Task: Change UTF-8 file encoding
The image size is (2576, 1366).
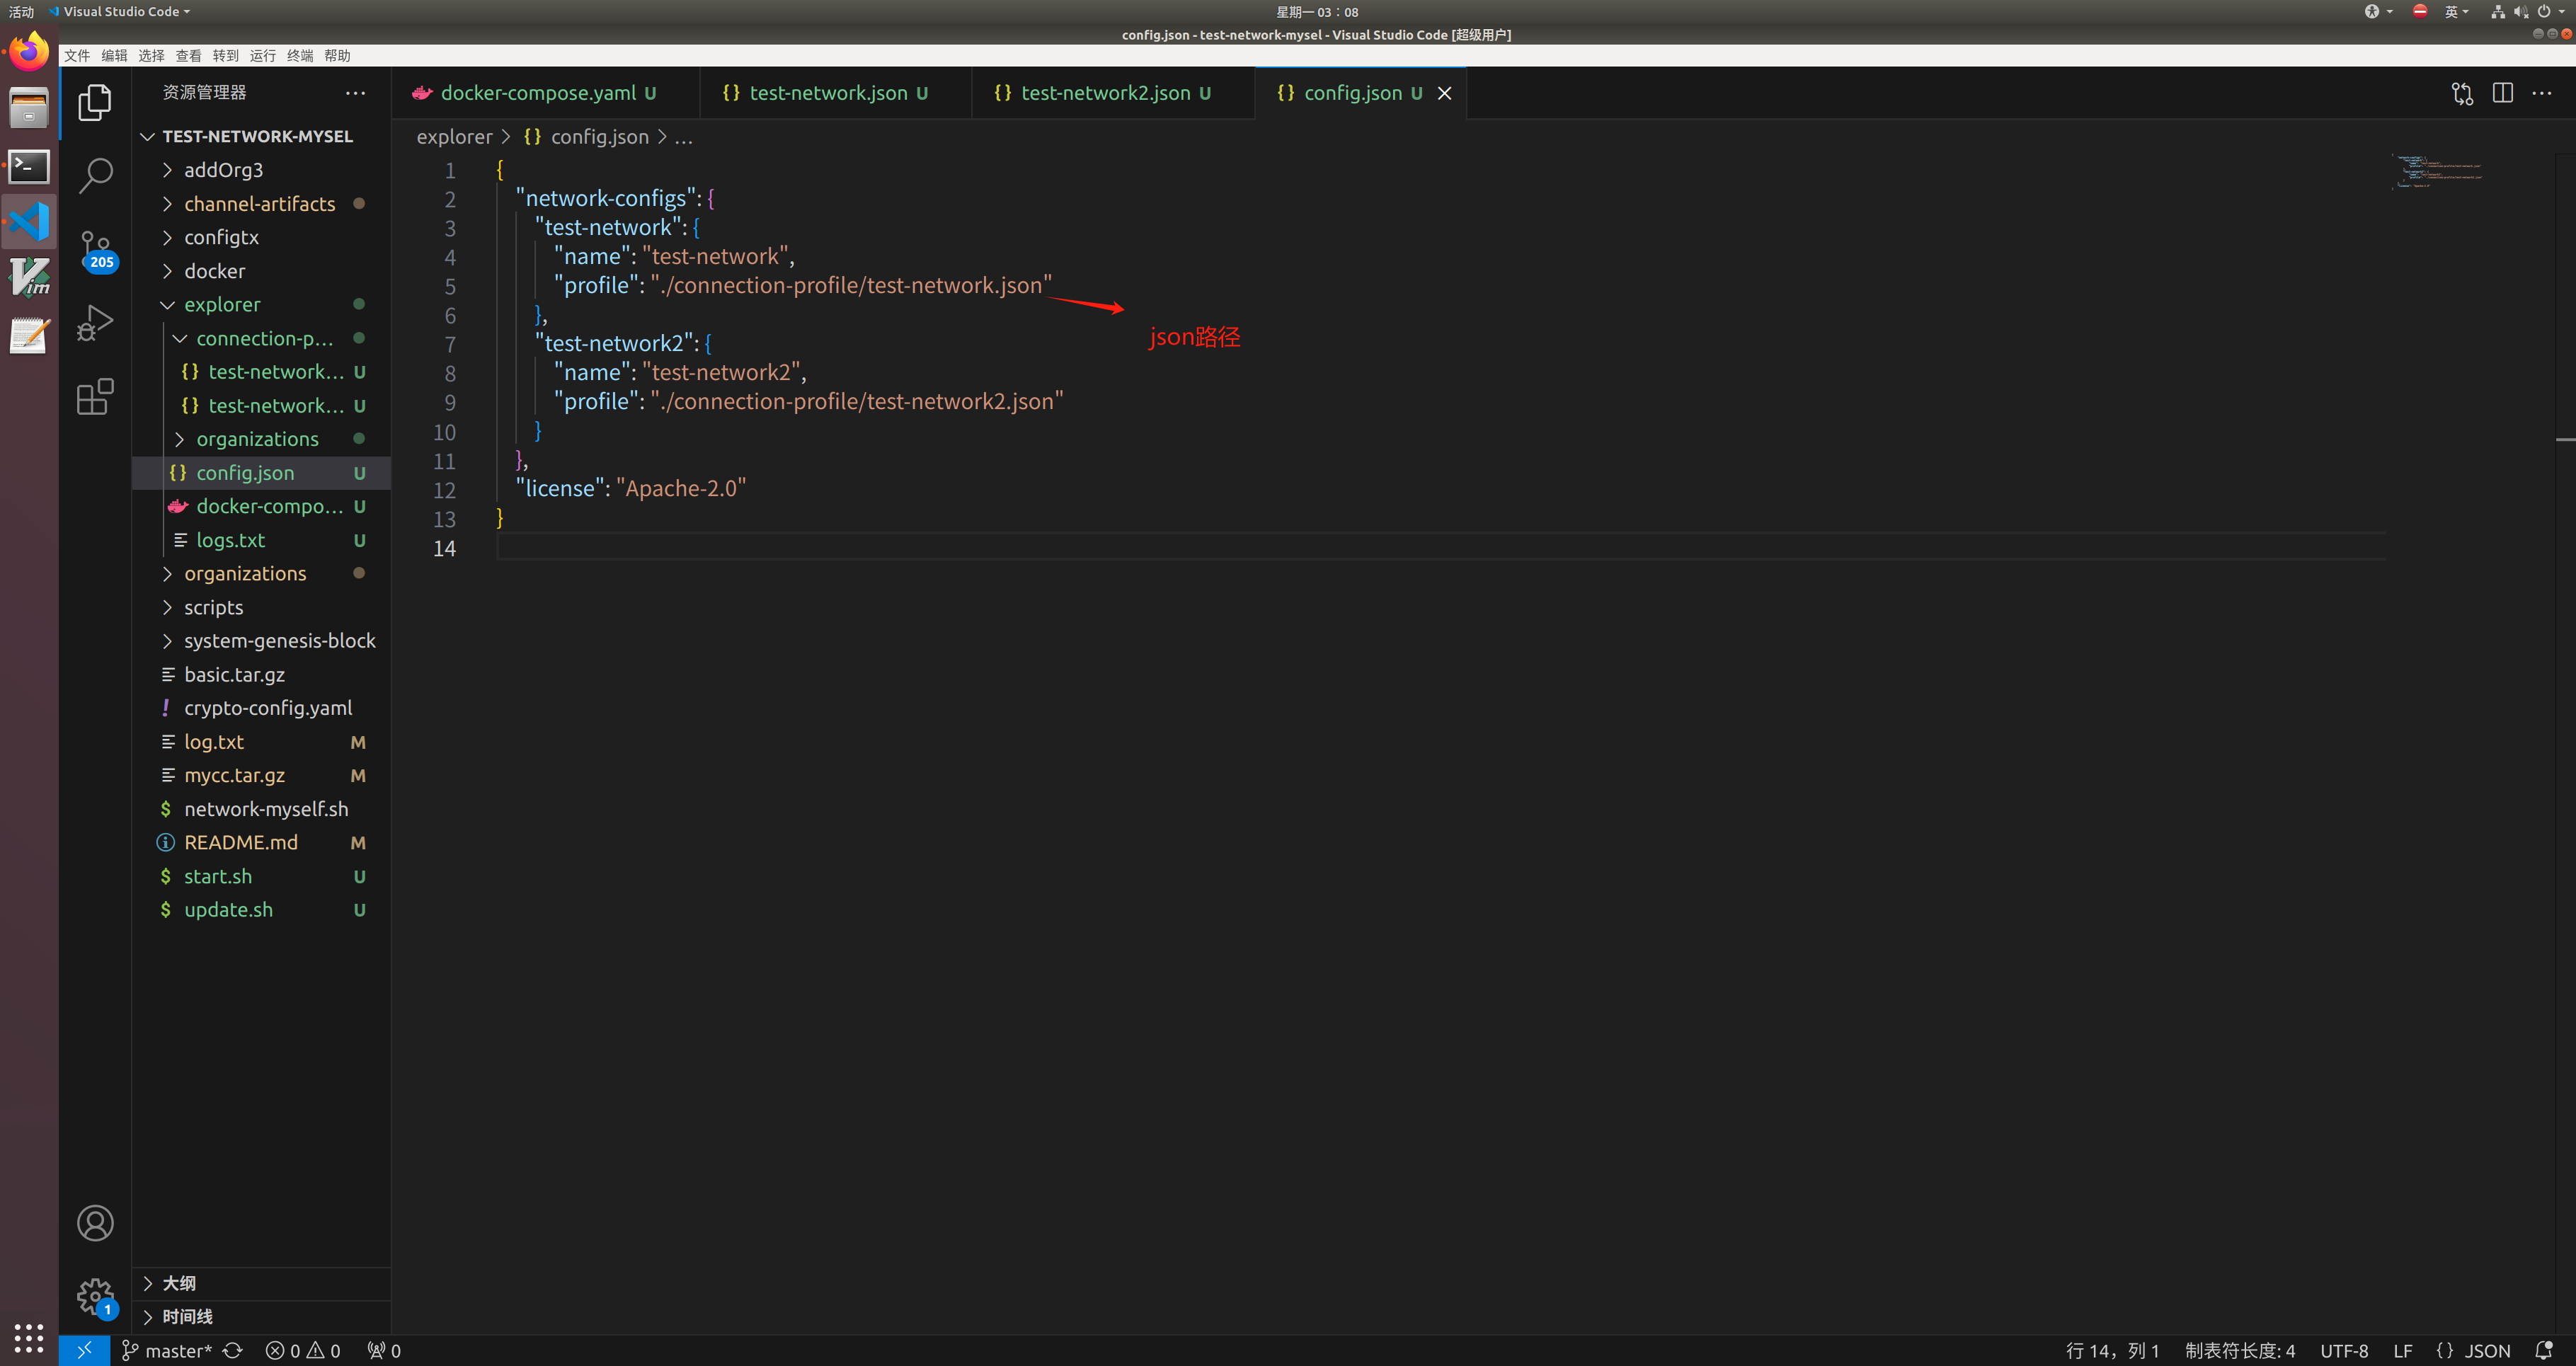Action: click(2343, 1350)
